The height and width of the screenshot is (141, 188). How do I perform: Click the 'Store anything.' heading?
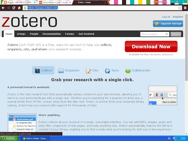pyautogui.click(x=50, y=115)
